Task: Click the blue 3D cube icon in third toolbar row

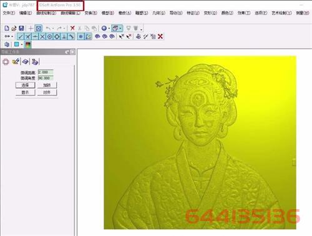Action: tap(7, 44)
